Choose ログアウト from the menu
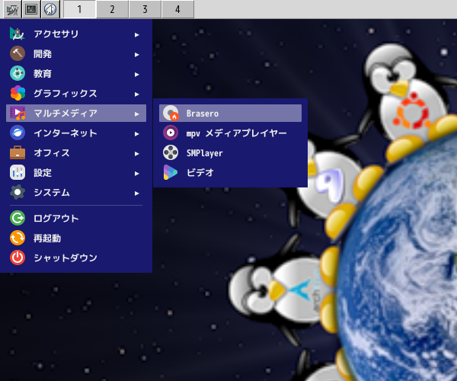Screen dimensions: 457x381 coord(76,218)
